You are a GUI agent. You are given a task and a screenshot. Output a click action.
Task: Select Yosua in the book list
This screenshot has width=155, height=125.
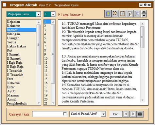pos(21,42)
